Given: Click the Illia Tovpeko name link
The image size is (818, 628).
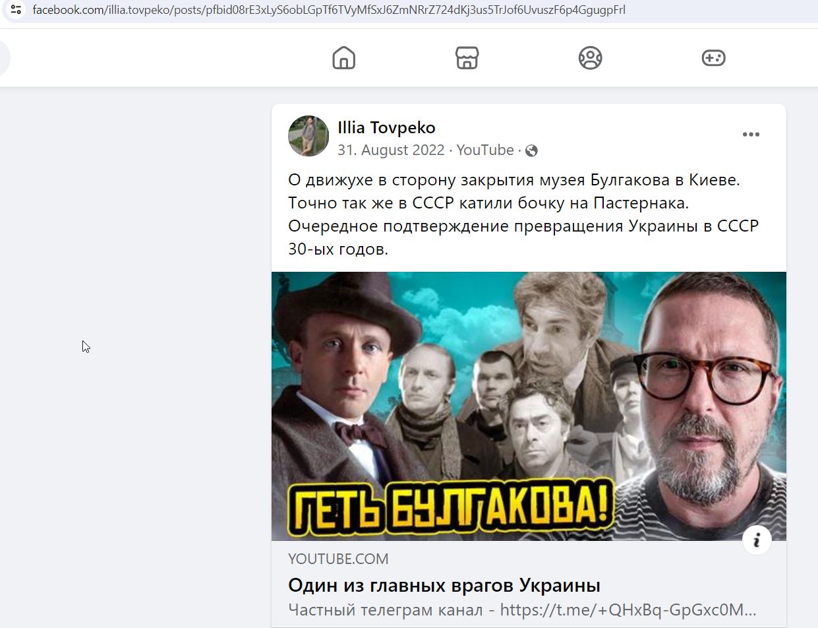Looking at the screenshot, I should [386, 127].
